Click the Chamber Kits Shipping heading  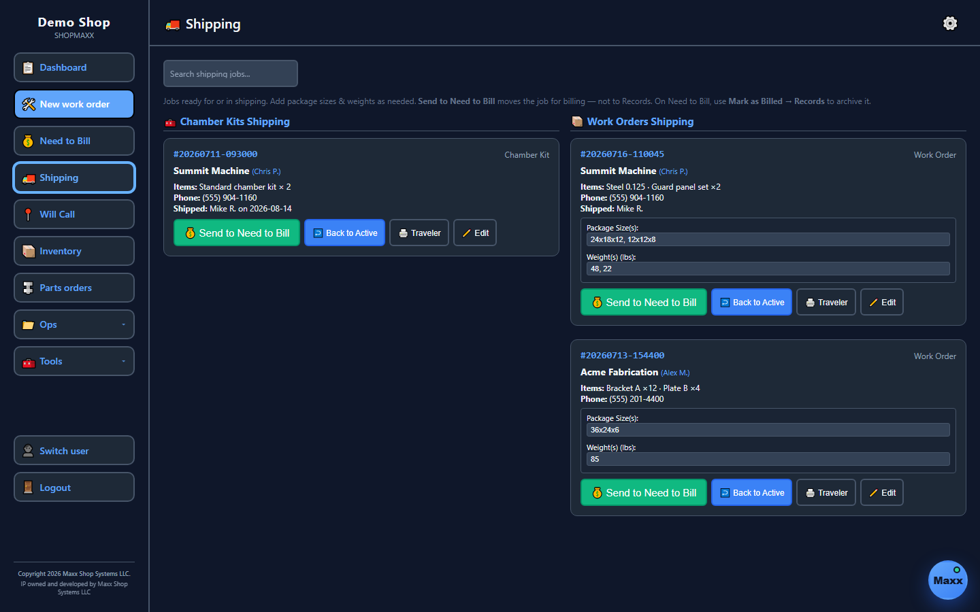(x=235, y=122)
